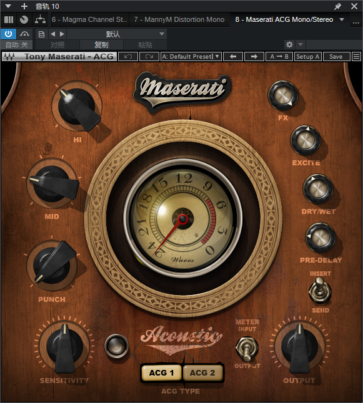The image size is (363, 403).
Task: Click the 粘贴 paste button
Action: 145,45
